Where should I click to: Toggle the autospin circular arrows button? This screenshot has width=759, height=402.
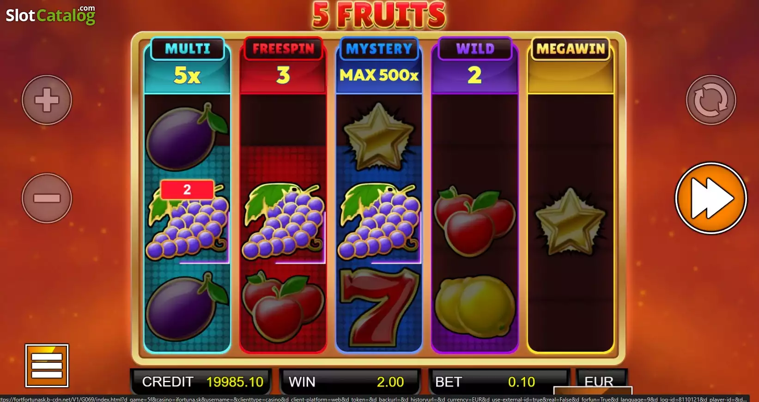(x=710, y=100)
